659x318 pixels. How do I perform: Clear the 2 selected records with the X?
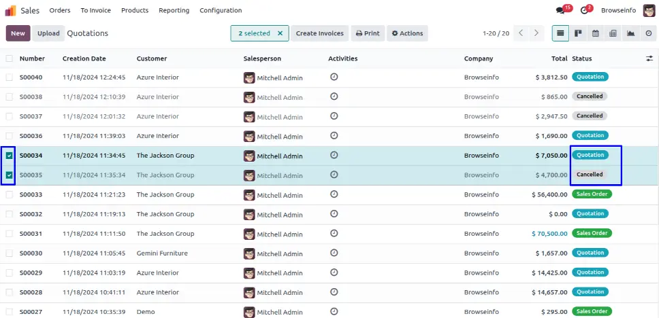tap(280, 33)
